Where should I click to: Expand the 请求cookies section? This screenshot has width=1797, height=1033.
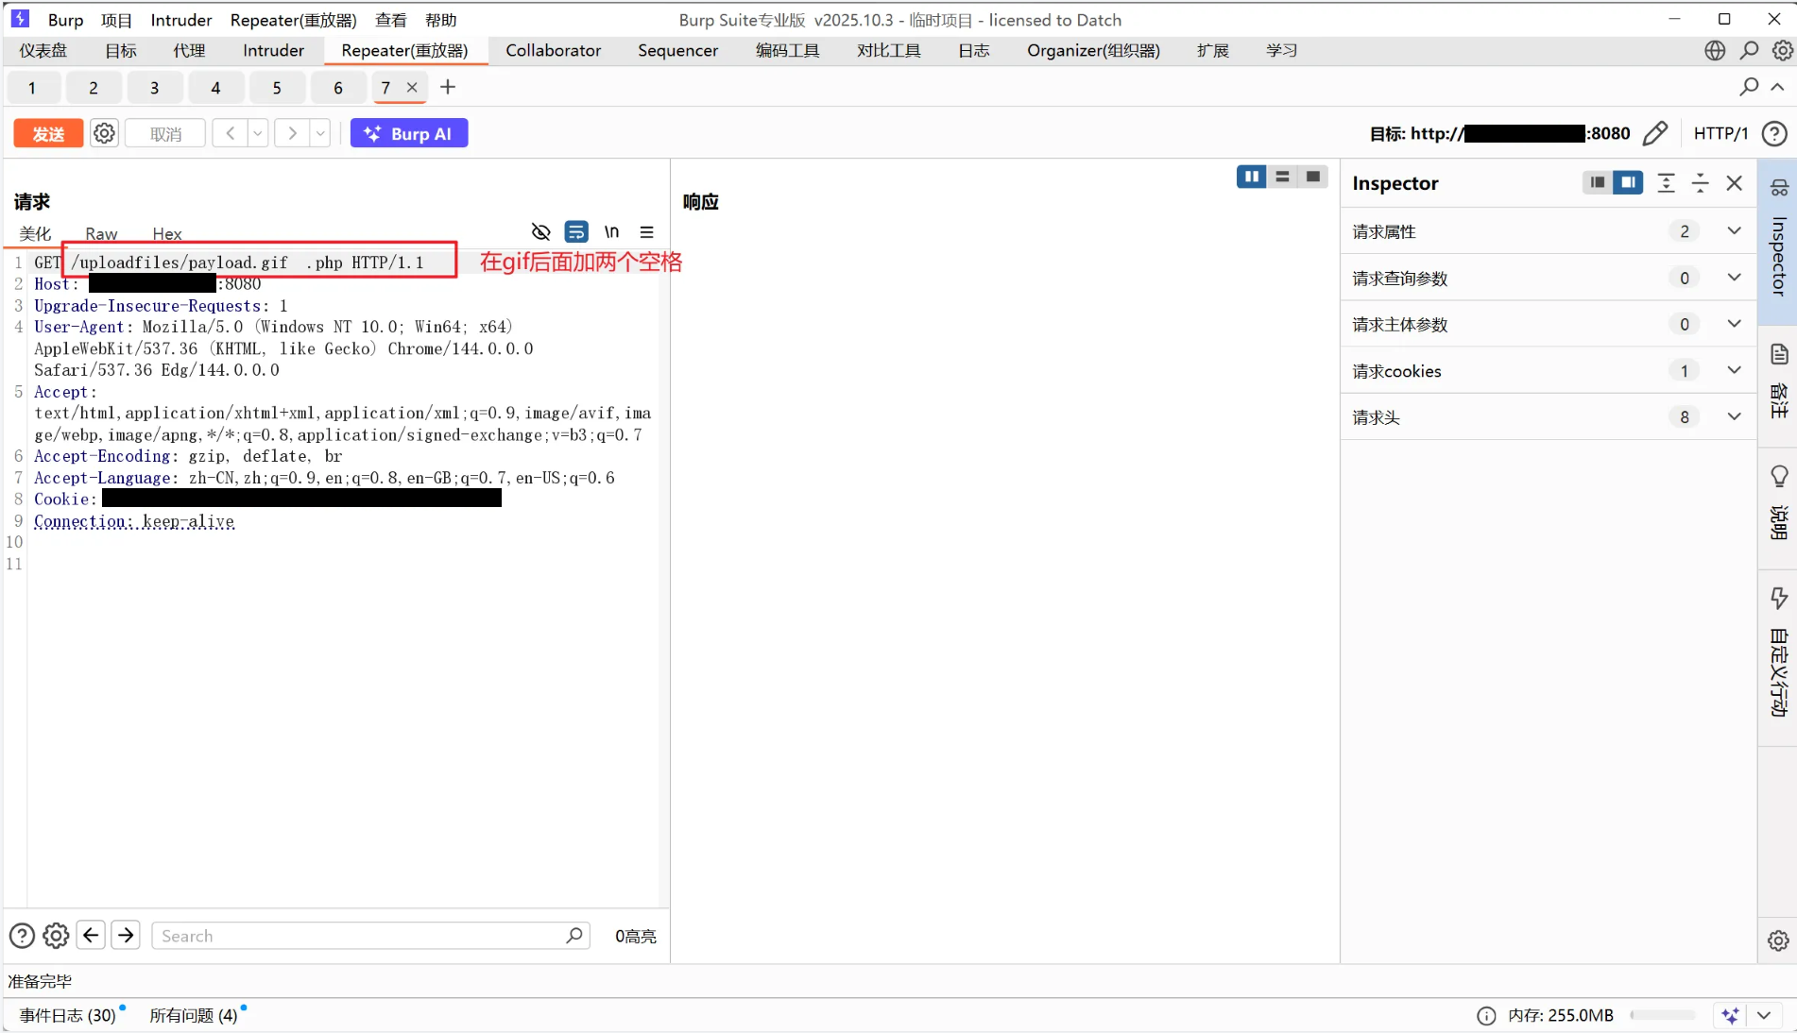coord(1548,370)
